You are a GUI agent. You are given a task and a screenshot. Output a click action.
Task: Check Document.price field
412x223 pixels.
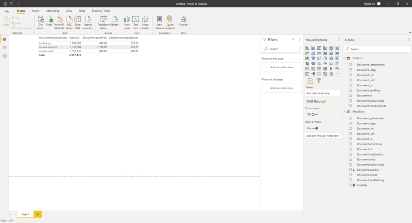350,160
